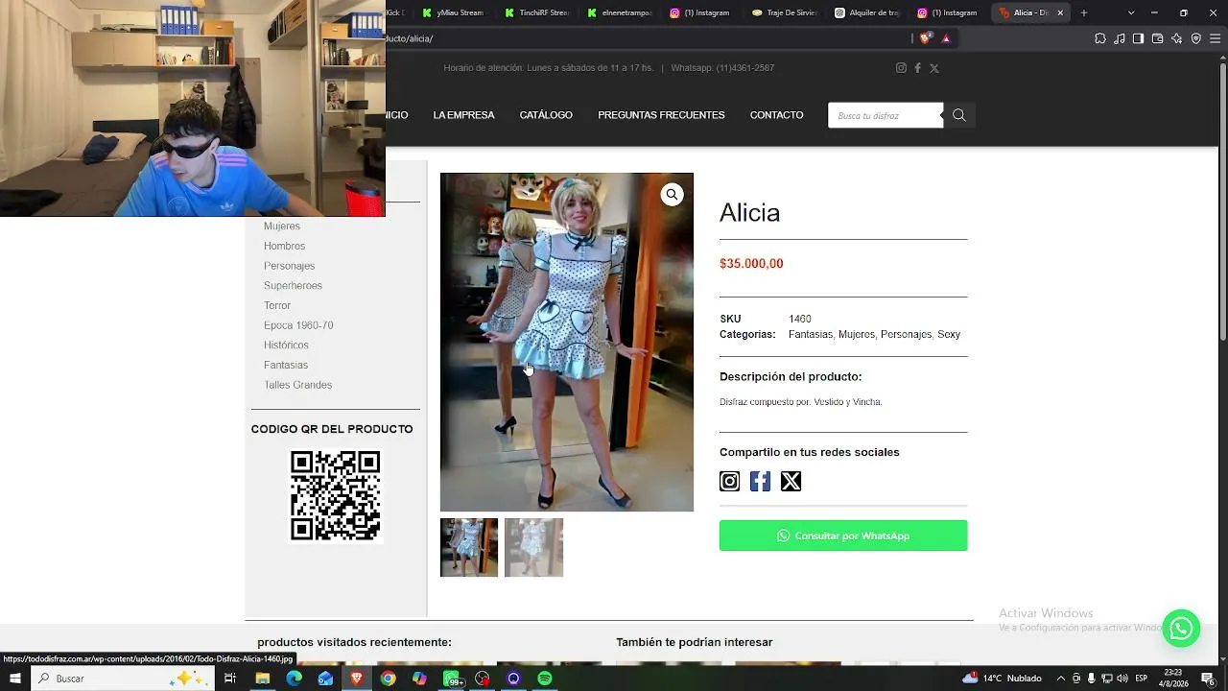Share product via the Facebook icon under Compartilo

pyautogui.click(x=760, y=482)
